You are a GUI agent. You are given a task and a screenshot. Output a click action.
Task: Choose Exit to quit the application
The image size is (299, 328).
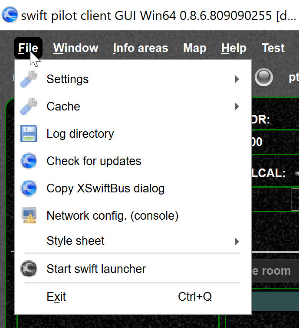(x=133, y=297)
